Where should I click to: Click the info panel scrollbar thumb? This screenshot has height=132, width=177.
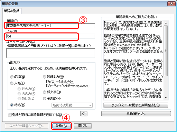[166, 50]
